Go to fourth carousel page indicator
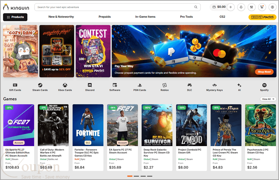The width and height of the screenshot is (279, 180). tap(150, 176)
